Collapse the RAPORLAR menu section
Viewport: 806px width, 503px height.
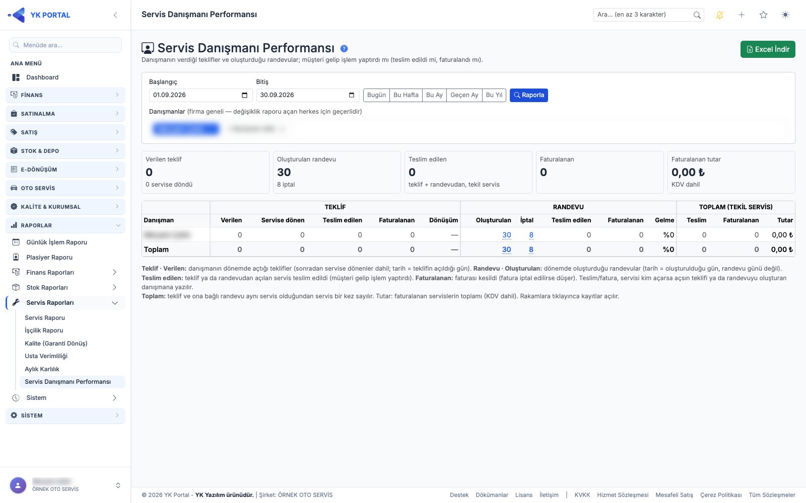click(65, 225)
